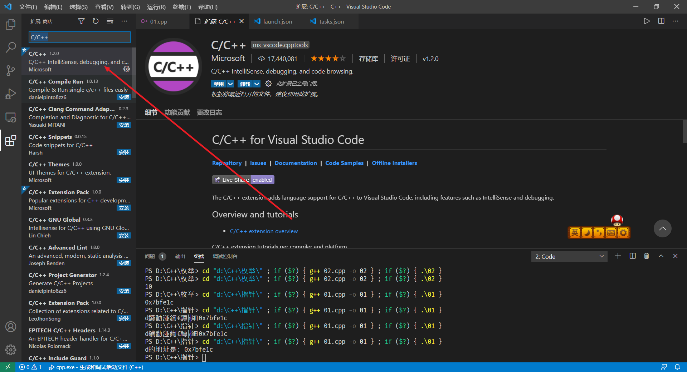Create a new terminal with plus
The width and height of the screenshot is (687, 372).
tap(618, 256)
